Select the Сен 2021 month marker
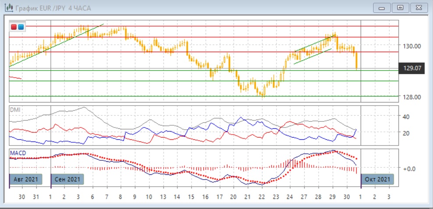This screenshot has height=209, width=433. 67,179
